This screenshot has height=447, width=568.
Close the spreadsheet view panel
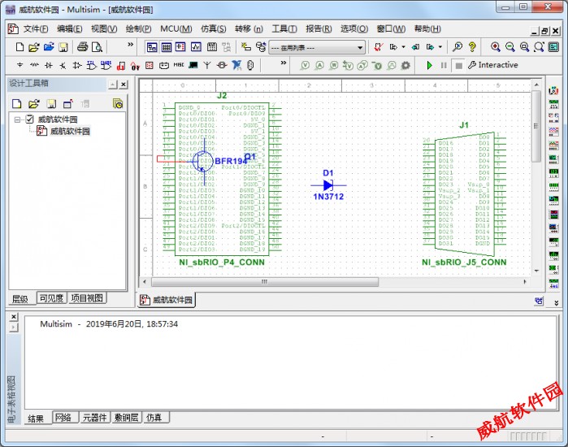[13, 317]
